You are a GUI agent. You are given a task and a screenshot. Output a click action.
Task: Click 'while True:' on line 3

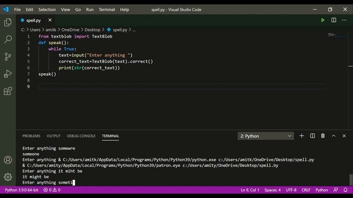click(62, 49)
